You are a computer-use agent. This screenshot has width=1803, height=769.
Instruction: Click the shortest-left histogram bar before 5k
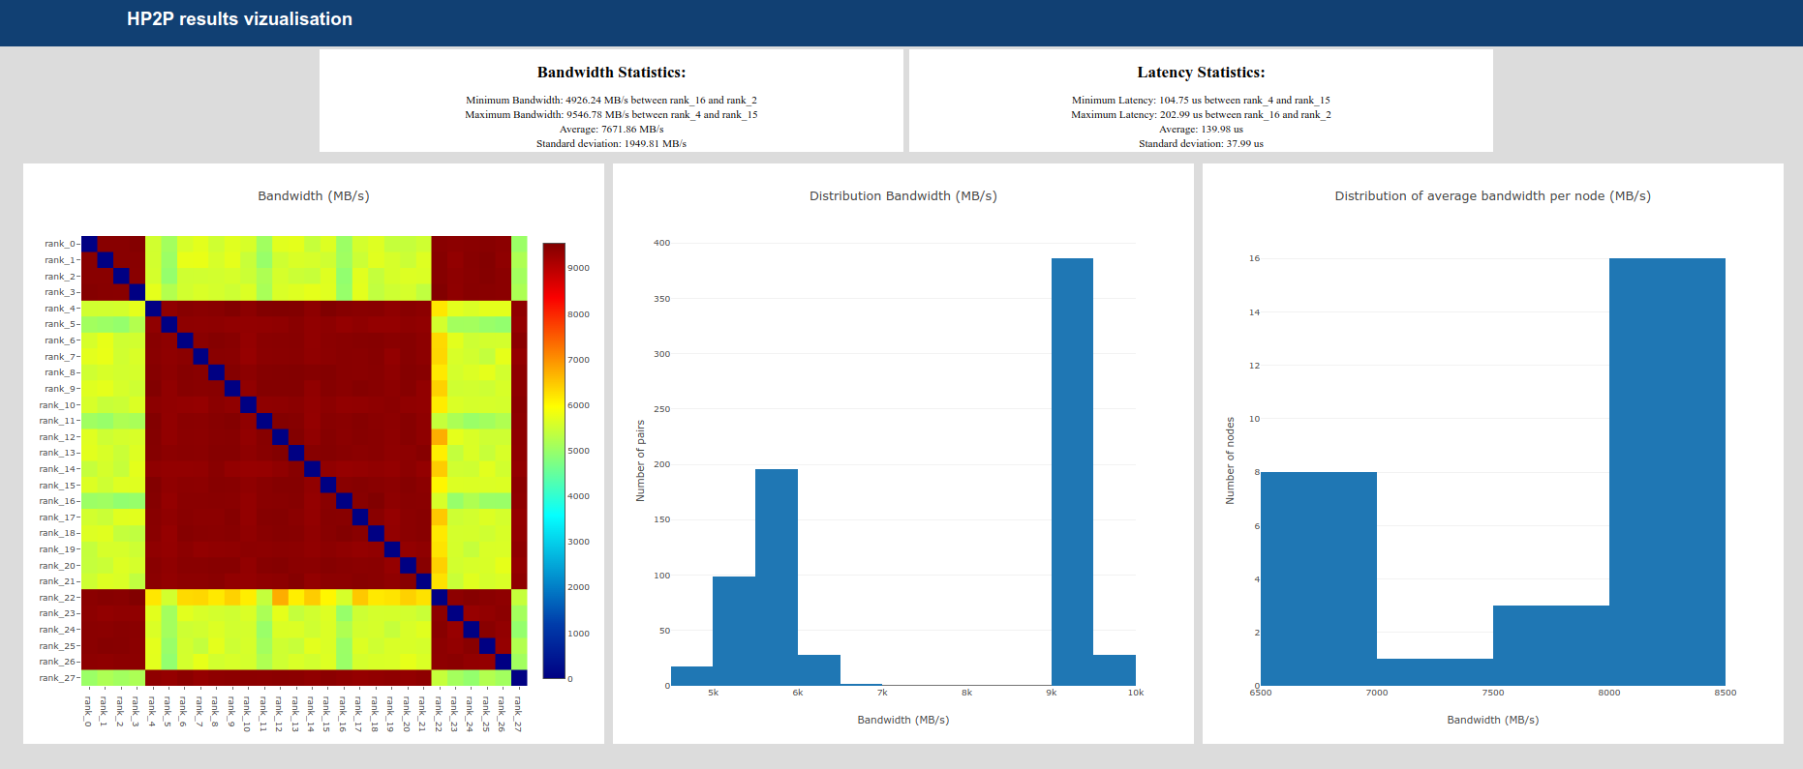click(691, 676)
